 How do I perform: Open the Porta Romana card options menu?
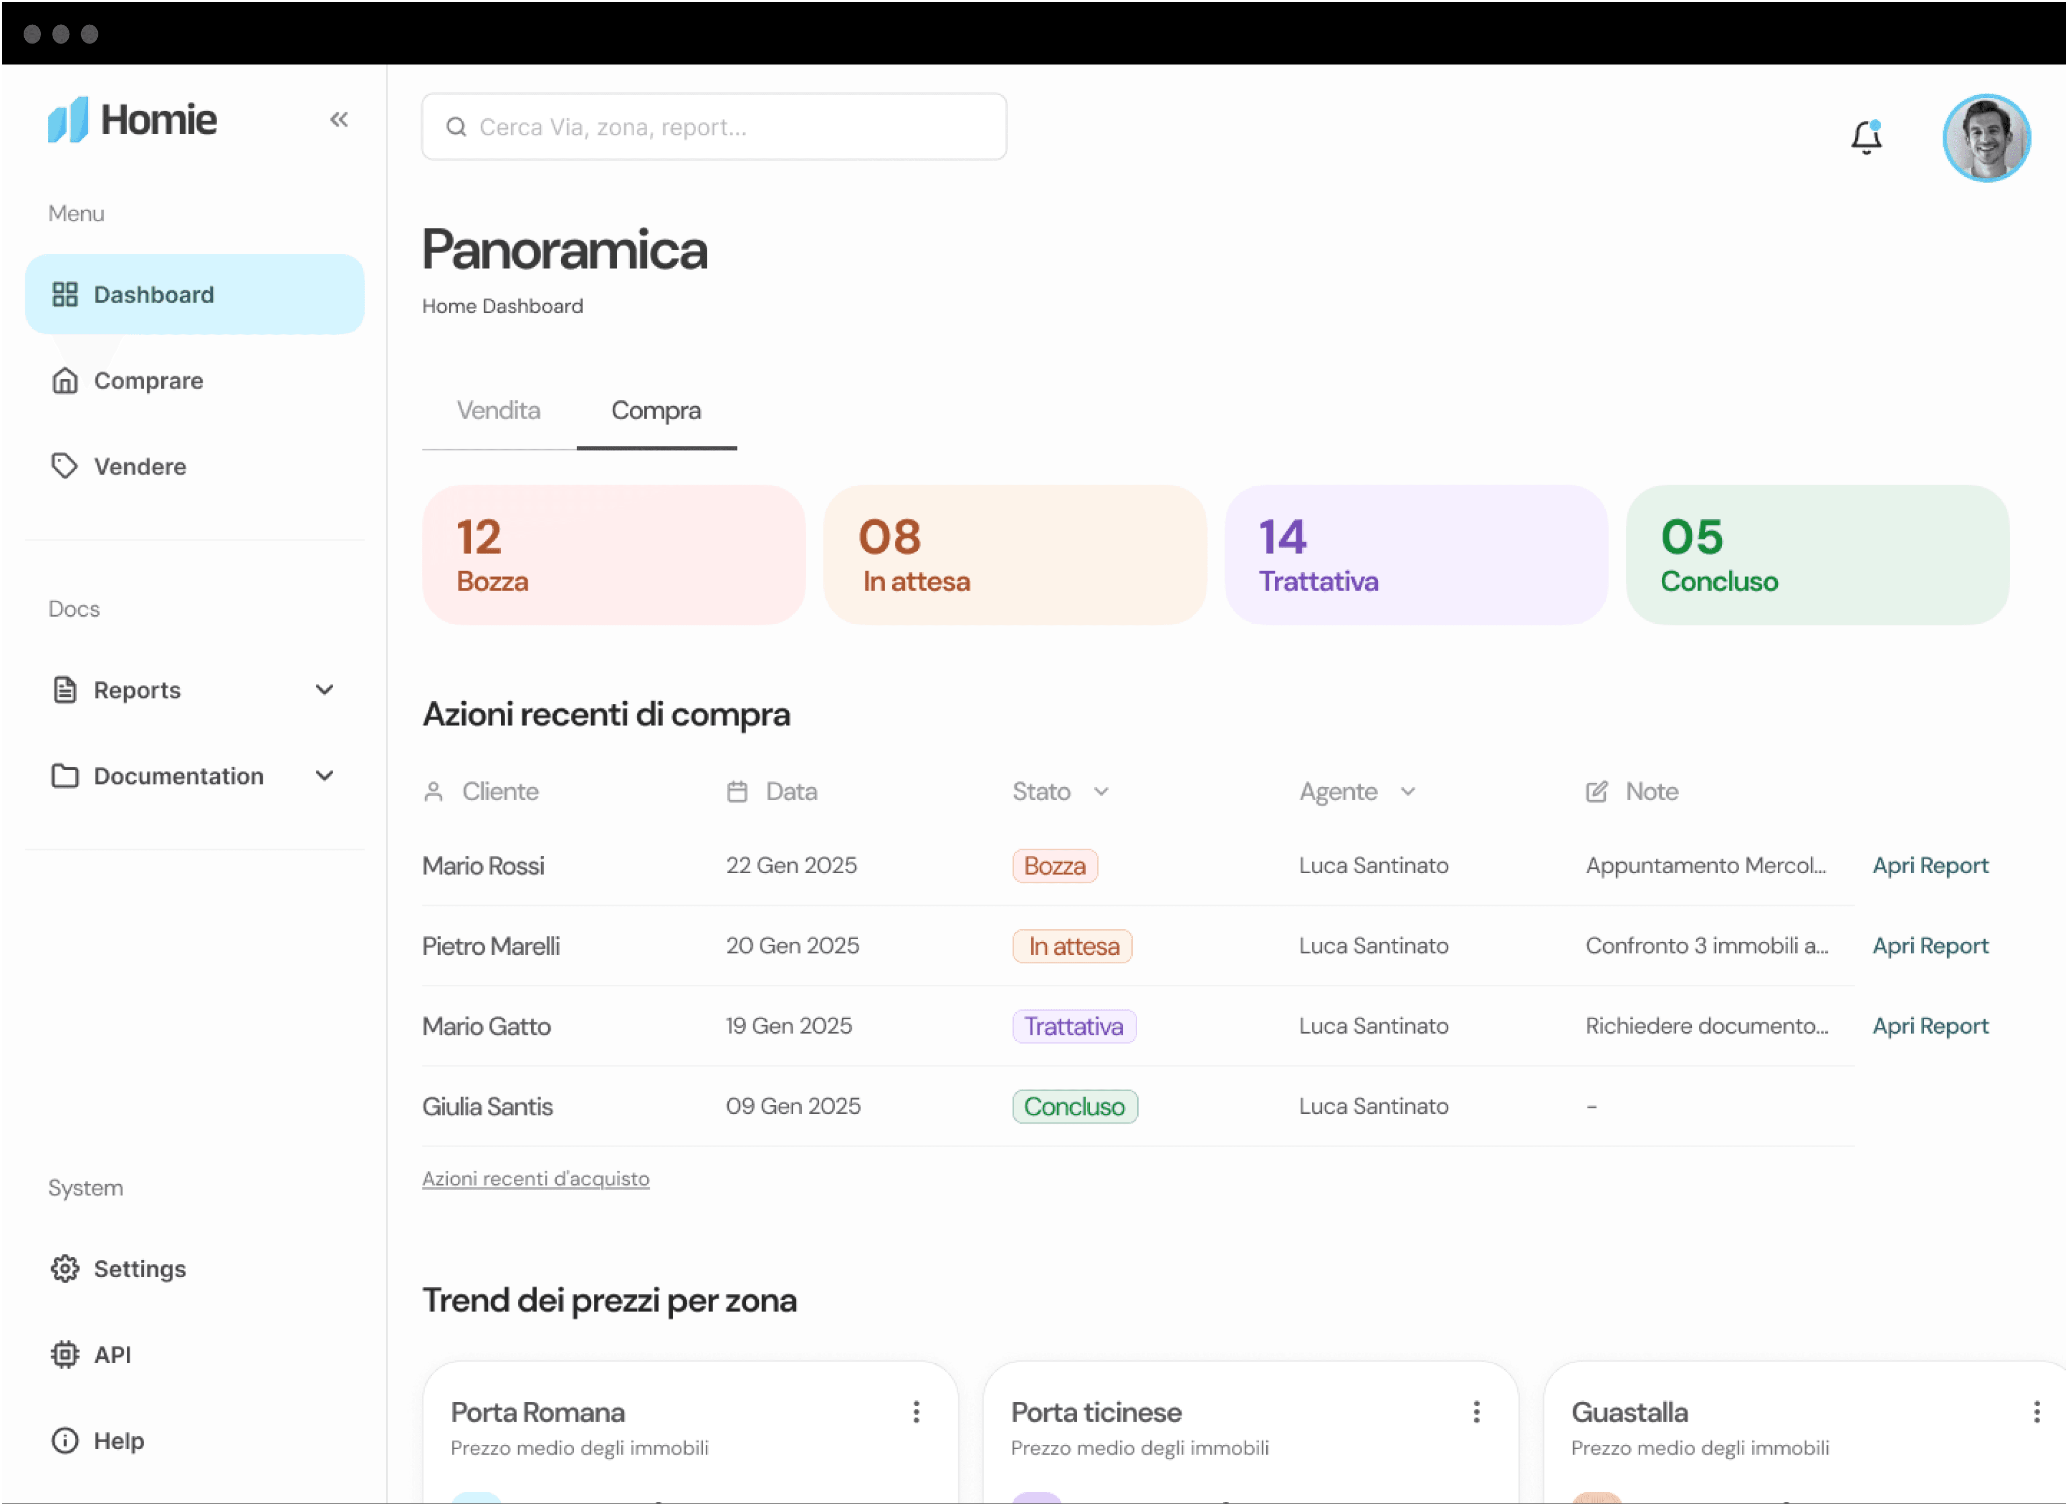[917, 1412]
